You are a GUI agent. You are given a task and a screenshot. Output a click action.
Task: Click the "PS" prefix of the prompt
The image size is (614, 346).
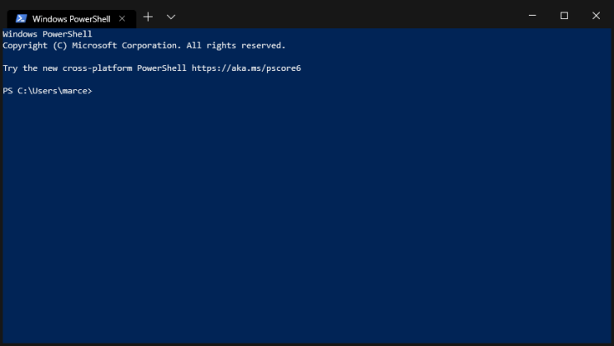(x=8, y=91)
